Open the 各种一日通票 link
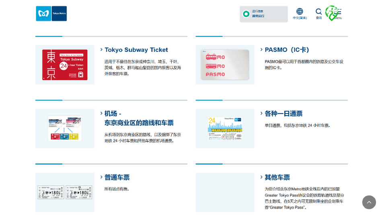This screenshot has width=378, height=218. [x=283, y=114]
